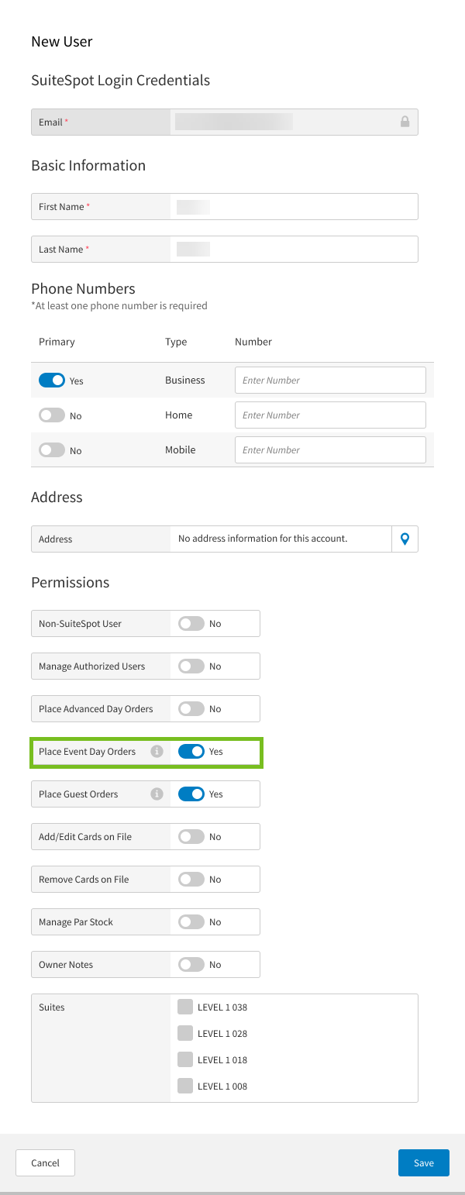Save the new user

pyautogui.click(x=423, y=1162)
